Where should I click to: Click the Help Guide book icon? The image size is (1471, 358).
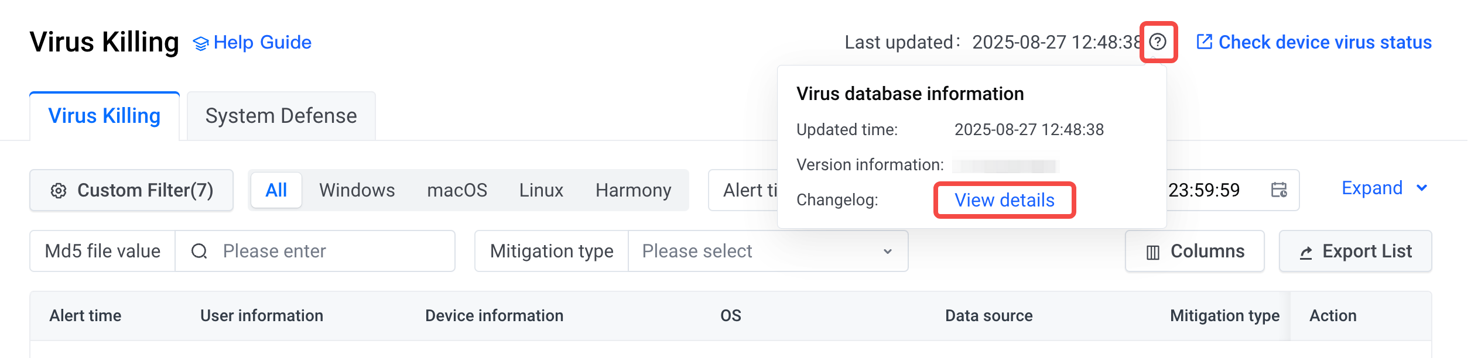(x=201, y=43)
